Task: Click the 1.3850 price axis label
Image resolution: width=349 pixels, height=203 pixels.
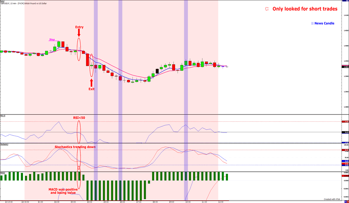Action: point(346,92)
